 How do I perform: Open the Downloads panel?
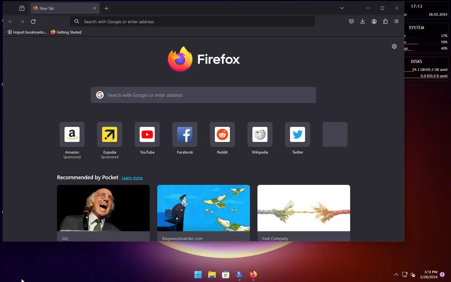(363, 22)
